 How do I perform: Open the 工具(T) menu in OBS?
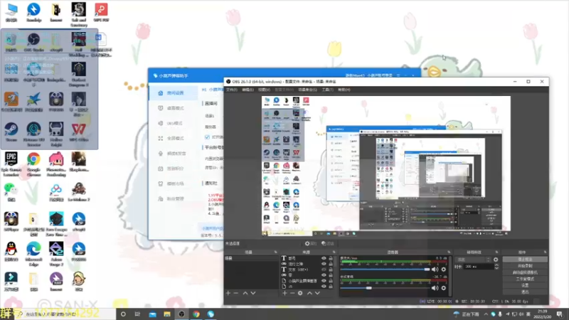click(327, 90)
